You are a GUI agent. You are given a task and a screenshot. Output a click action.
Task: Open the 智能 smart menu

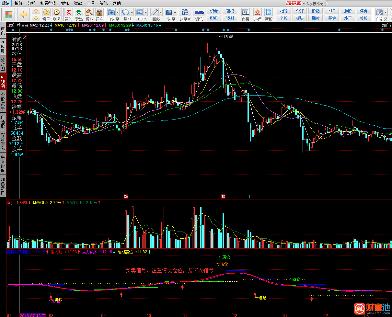tap(78, 3)
